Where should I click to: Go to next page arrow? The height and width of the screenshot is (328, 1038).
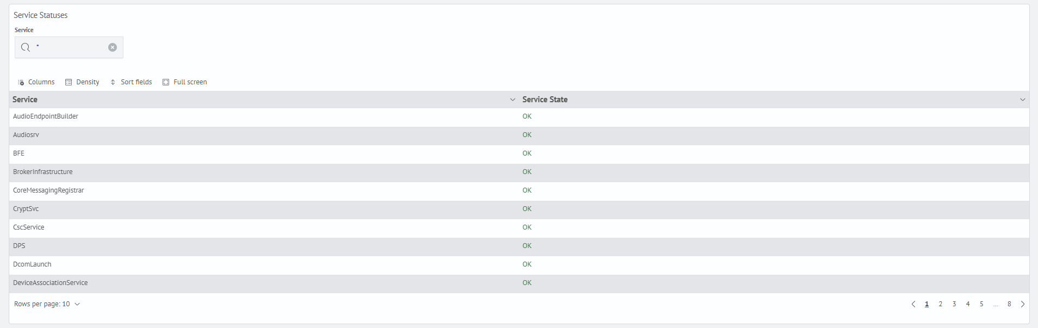(1022, 304)
